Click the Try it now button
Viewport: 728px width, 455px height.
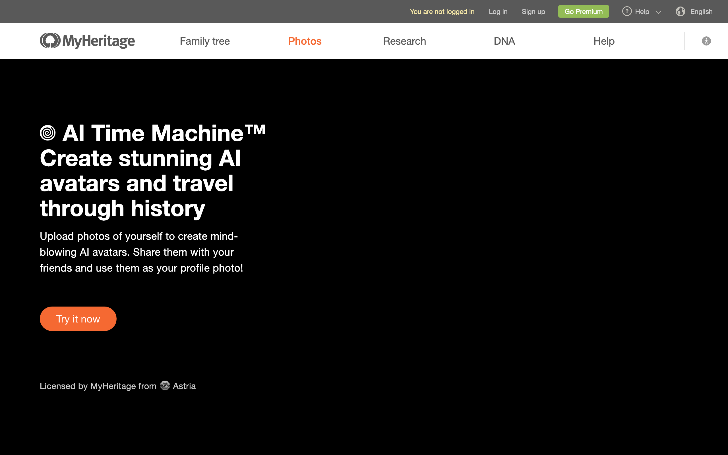(x=78, y=319)
